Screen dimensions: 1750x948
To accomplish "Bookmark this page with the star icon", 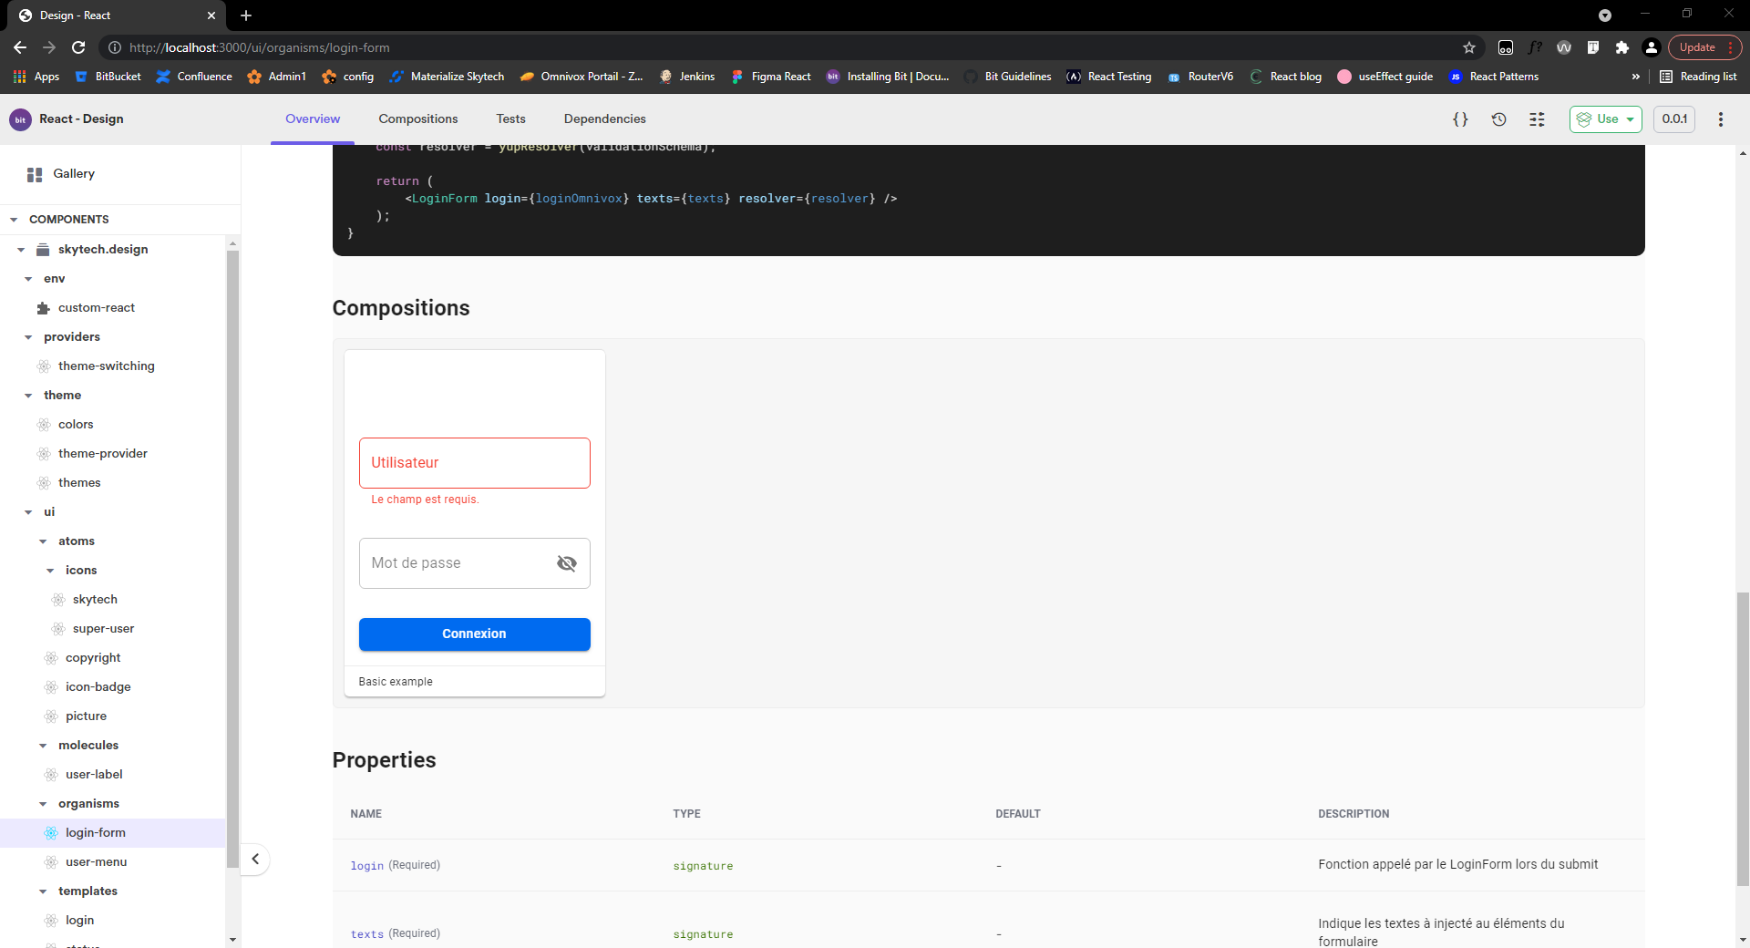I will point(1469,47).
